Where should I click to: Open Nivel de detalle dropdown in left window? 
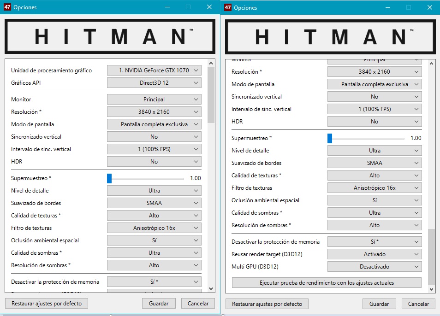(154, 191)
